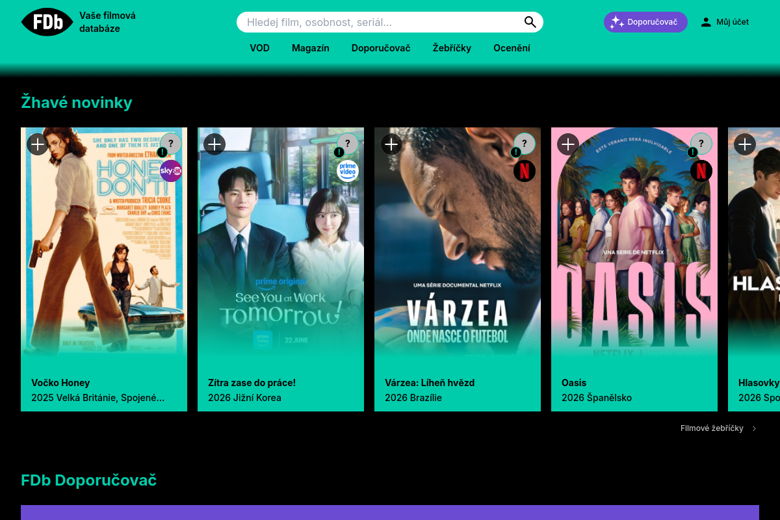Add Hlasovky card with plus icon
780x520 pixels.
tap(745, 144)
